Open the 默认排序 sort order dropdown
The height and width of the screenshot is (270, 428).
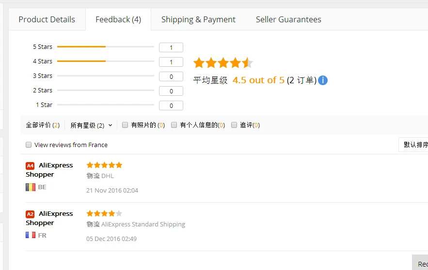tap(413, 145)
